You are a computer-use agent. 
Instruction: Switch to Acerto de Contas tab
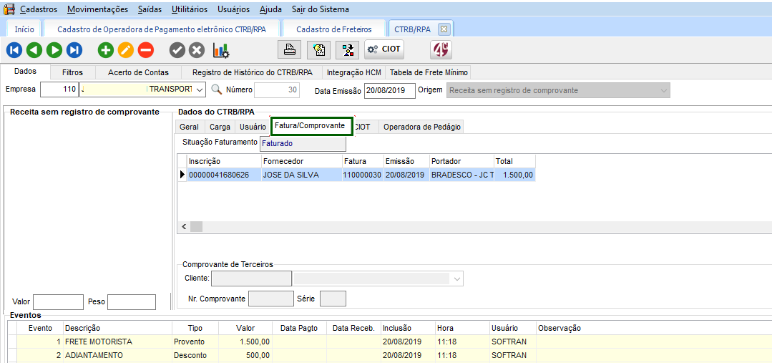pos(138,72)
